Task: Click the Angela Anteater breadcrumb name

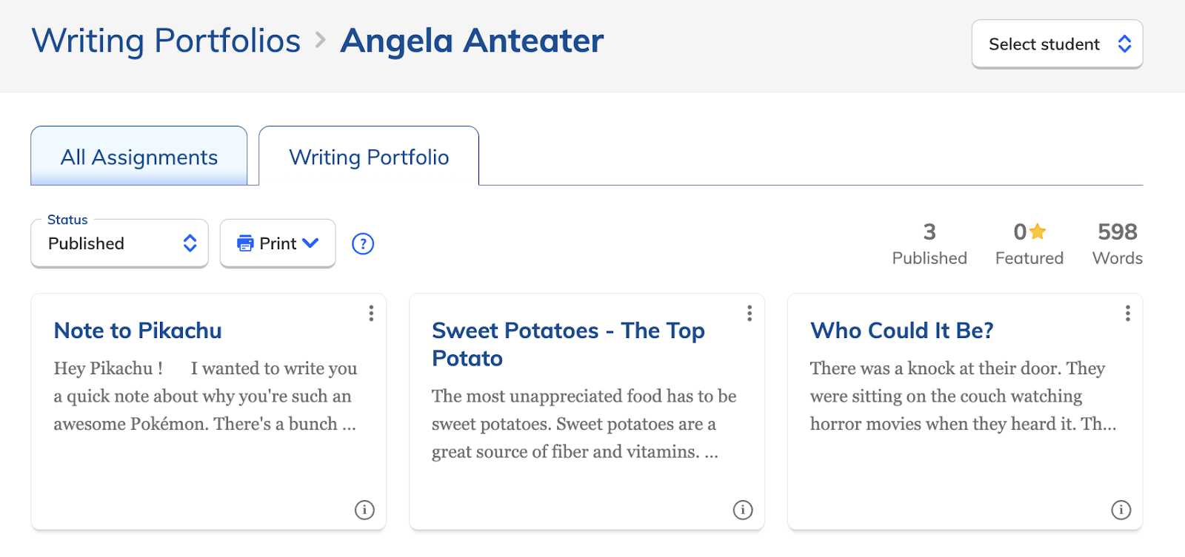Action: [470, 41]
